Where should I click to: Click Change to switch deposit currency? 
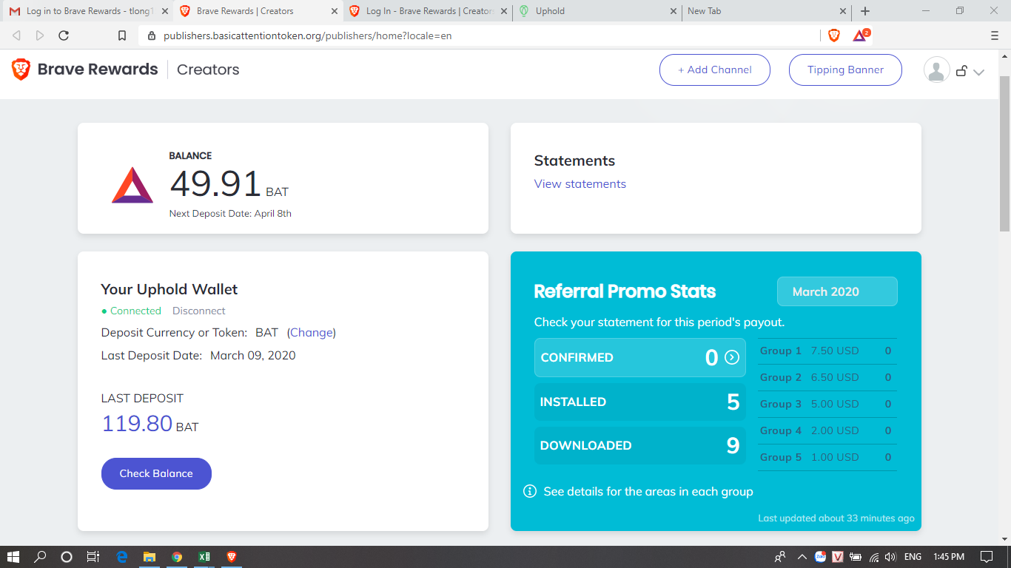tap(312, 332)
